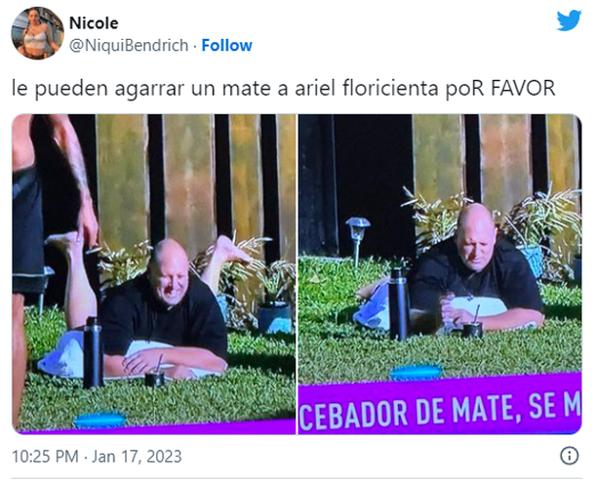Viewport: 595px width, 480px height.
Task: Follow the @NiquiBendrich account
Action: (226, 46)
